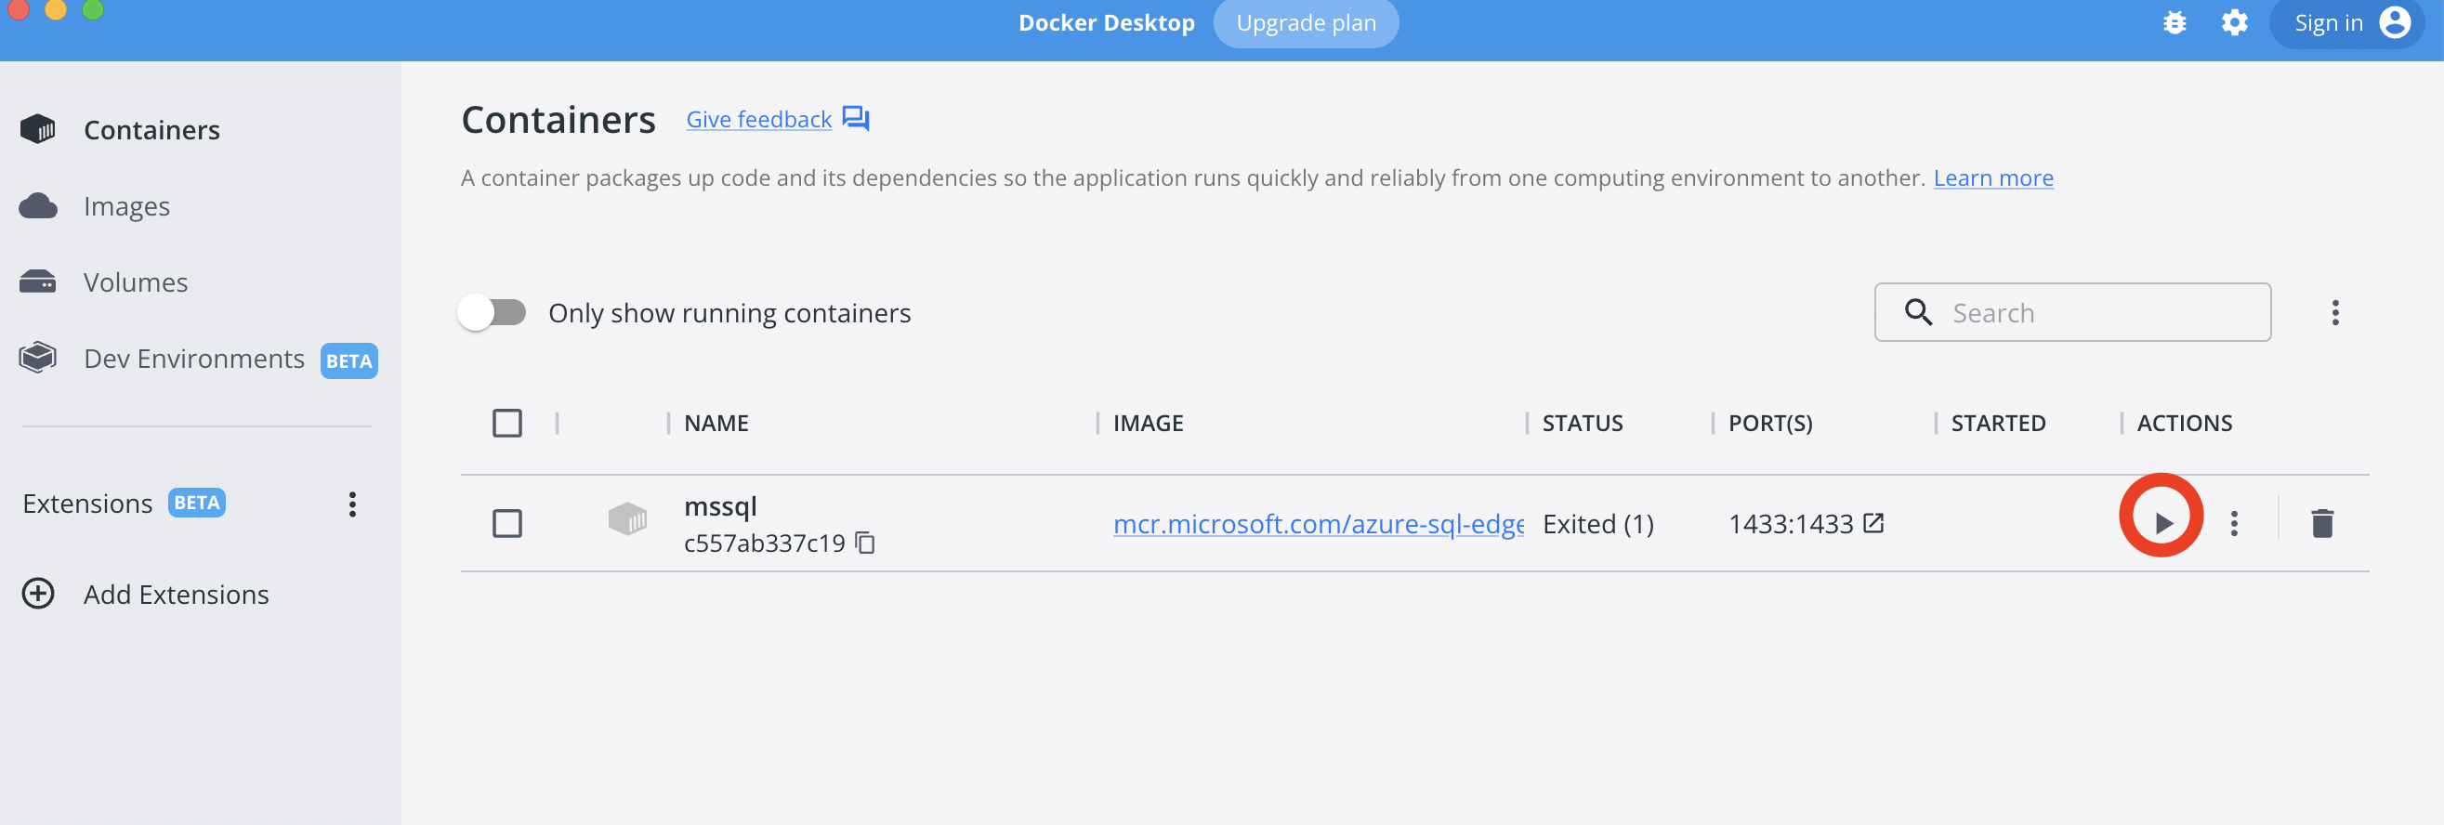Copy container ID c557ab337c19

(x=864, y=543)
